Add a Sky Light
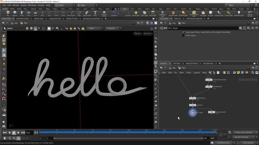Screen dimensions: 259x145 [203, 13]
